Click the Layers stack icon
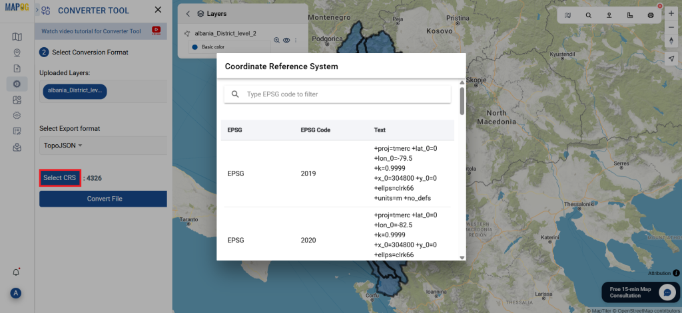The width and height of the screenshot is (682, 313). 200,14
